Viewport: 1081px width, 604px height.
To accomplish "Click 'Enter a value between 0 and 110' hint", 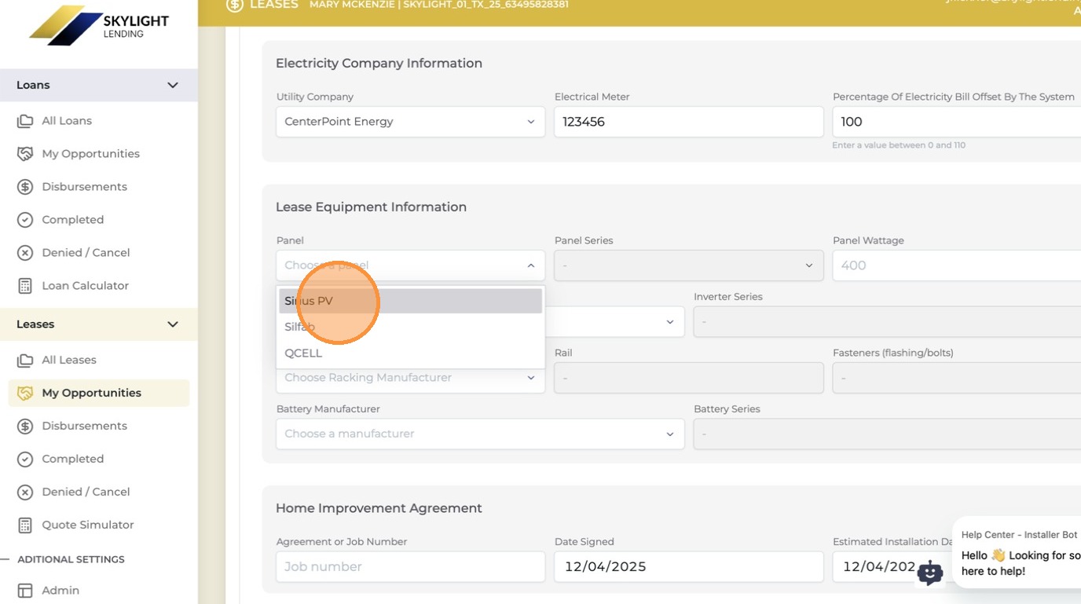I will (899, 145).
